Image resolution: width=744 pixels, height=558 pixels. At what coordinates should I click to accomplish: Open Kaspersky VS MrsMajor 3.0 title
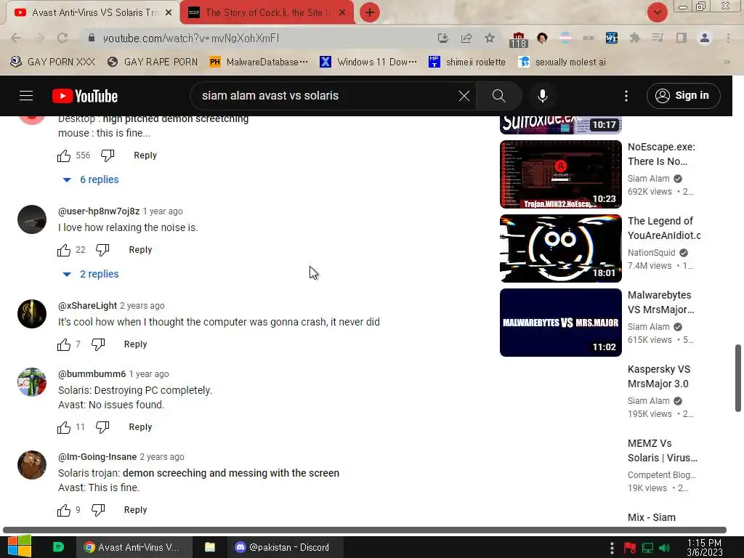pos(658,376)
